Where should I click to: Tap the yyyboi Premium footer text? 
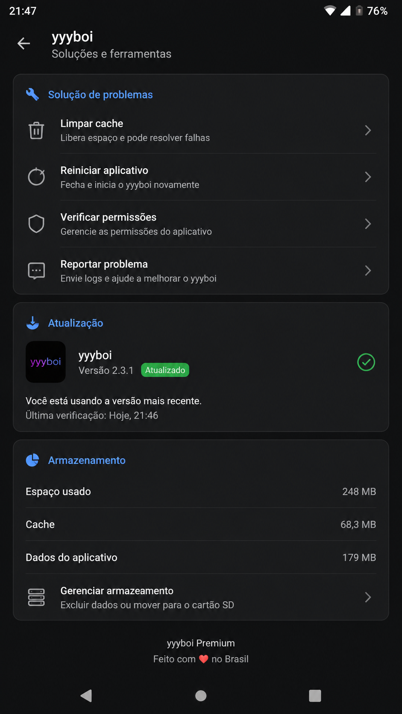[x=201, y=643]
